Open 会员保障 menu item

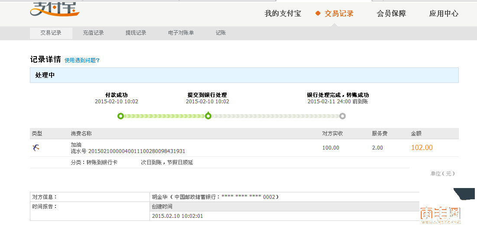(x=391, y=13)
